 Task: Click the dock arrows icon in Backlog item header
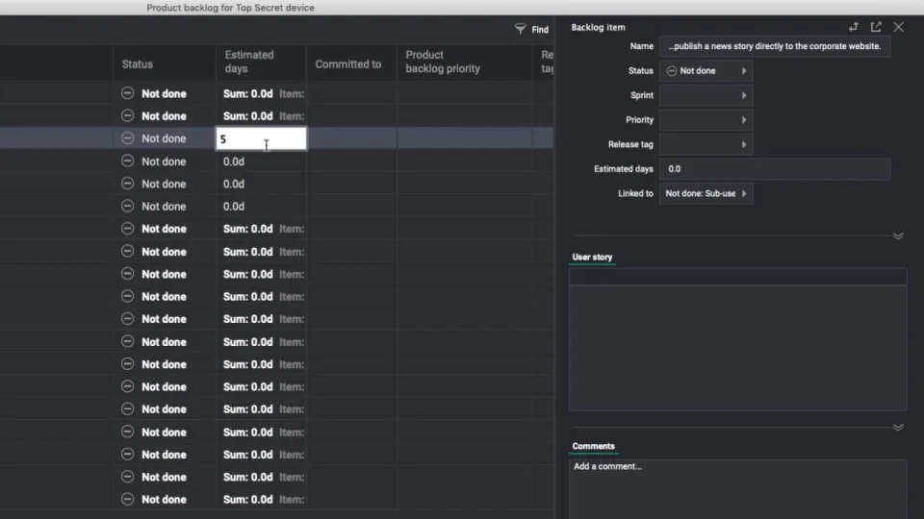[853, 27]
